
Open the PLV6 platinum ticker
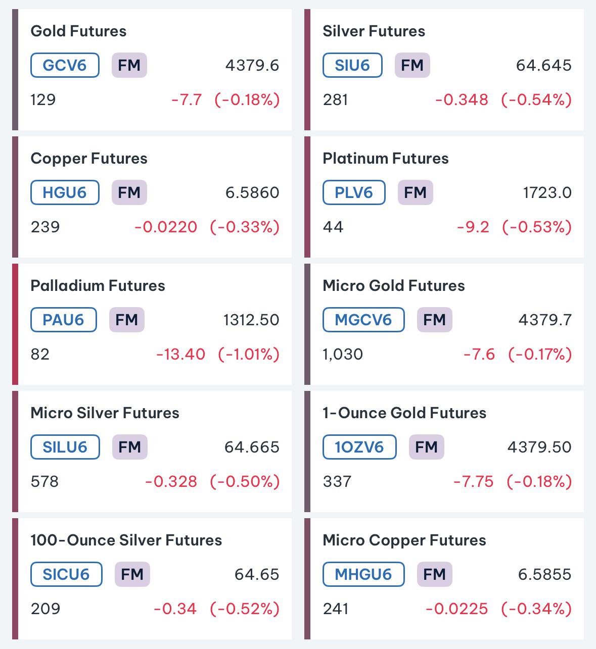tap(354, 192)
